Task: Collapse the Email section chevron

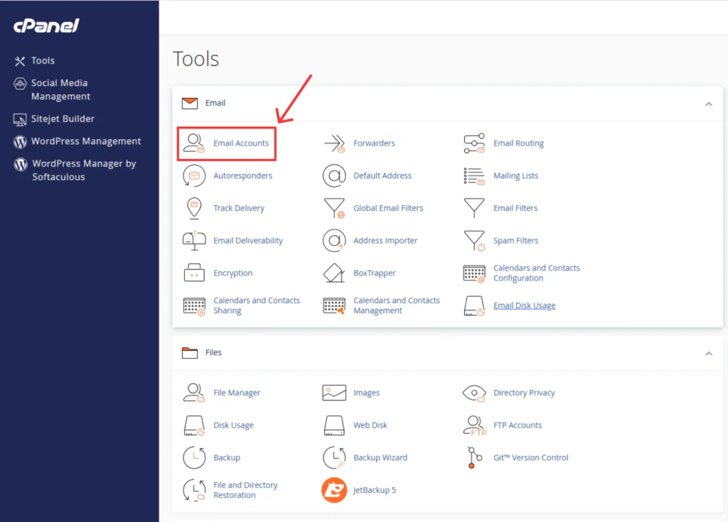Action: coord(709,104)
